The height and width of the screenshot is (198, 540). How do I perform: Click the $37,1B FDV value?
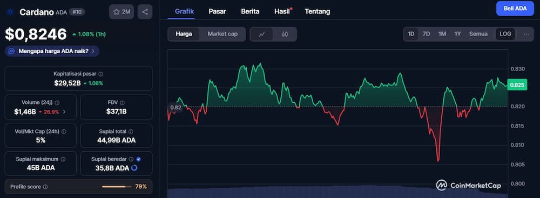tap(117, 112)
